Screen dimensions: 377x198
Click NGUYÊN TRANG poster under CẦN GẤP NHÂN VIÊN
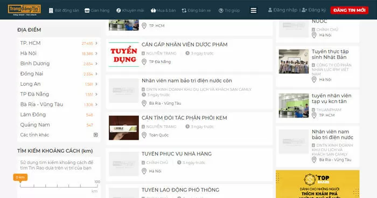click(x=161, y=53)
